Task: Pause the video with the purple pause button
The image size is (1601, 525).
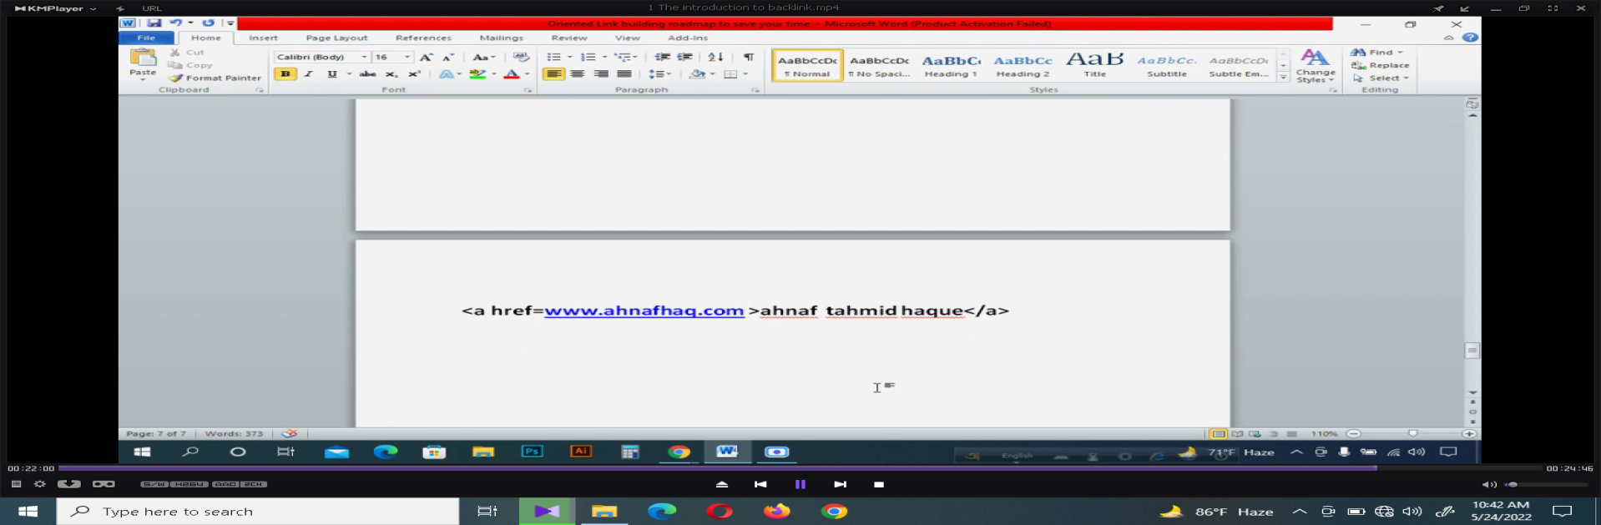Action: (800, 484)
